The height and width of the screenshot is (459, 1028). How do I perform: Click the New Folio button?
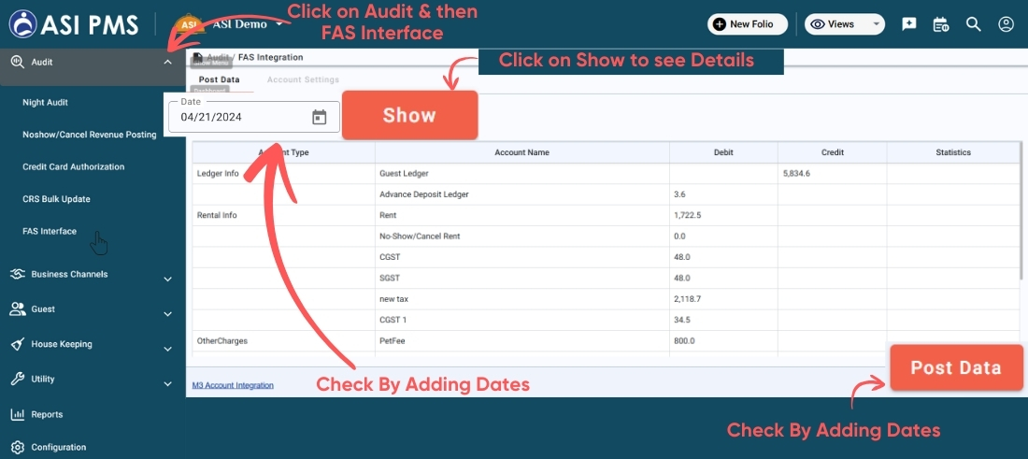pos(747,24)
